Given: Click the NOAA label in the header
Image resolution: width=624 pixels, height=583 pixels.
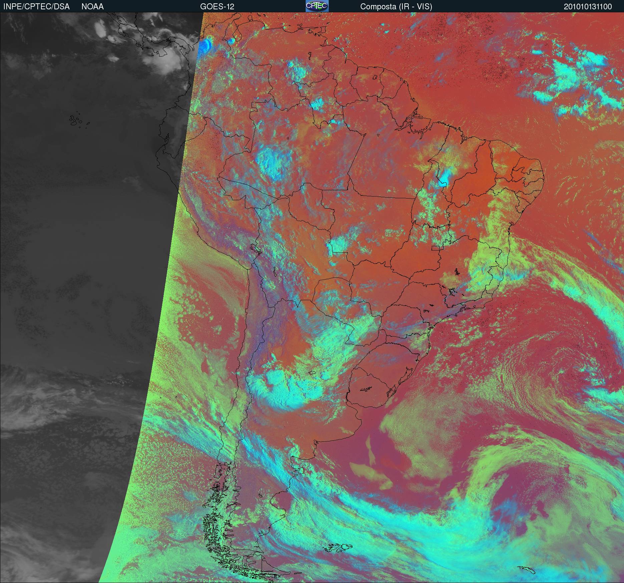Looking at the screenshot, I should [92, 7].
